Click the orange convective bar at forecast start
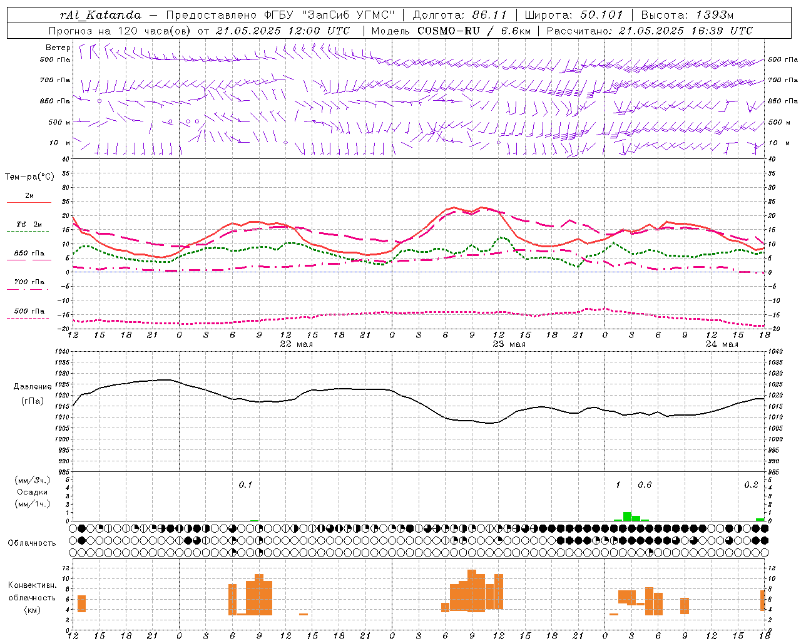The height and width of the screenshot is (641, 801). pos(81,603)
